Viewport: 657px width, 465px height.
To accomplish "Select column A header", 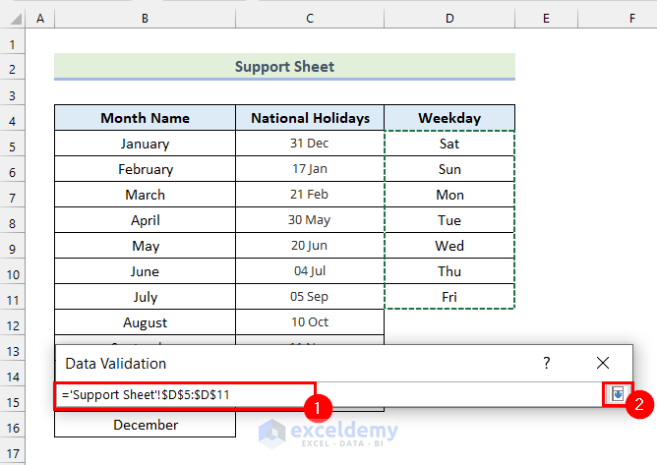I will pos(40,19).
